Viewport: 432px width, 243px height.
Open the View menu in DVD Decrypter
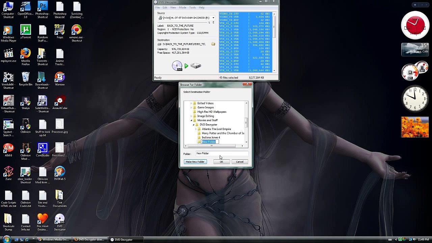click(x=173, y=7)
